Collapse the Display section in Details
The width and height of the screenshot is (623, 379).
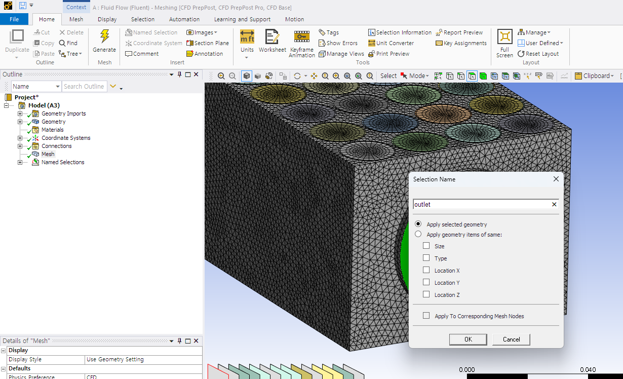4,351
